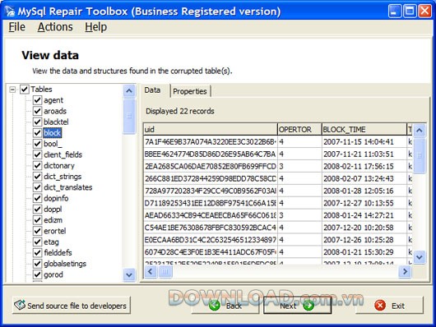Viewport: 436px width, 327px height.
Task: Select the aroads table name
Action: (x=55, y=111)
